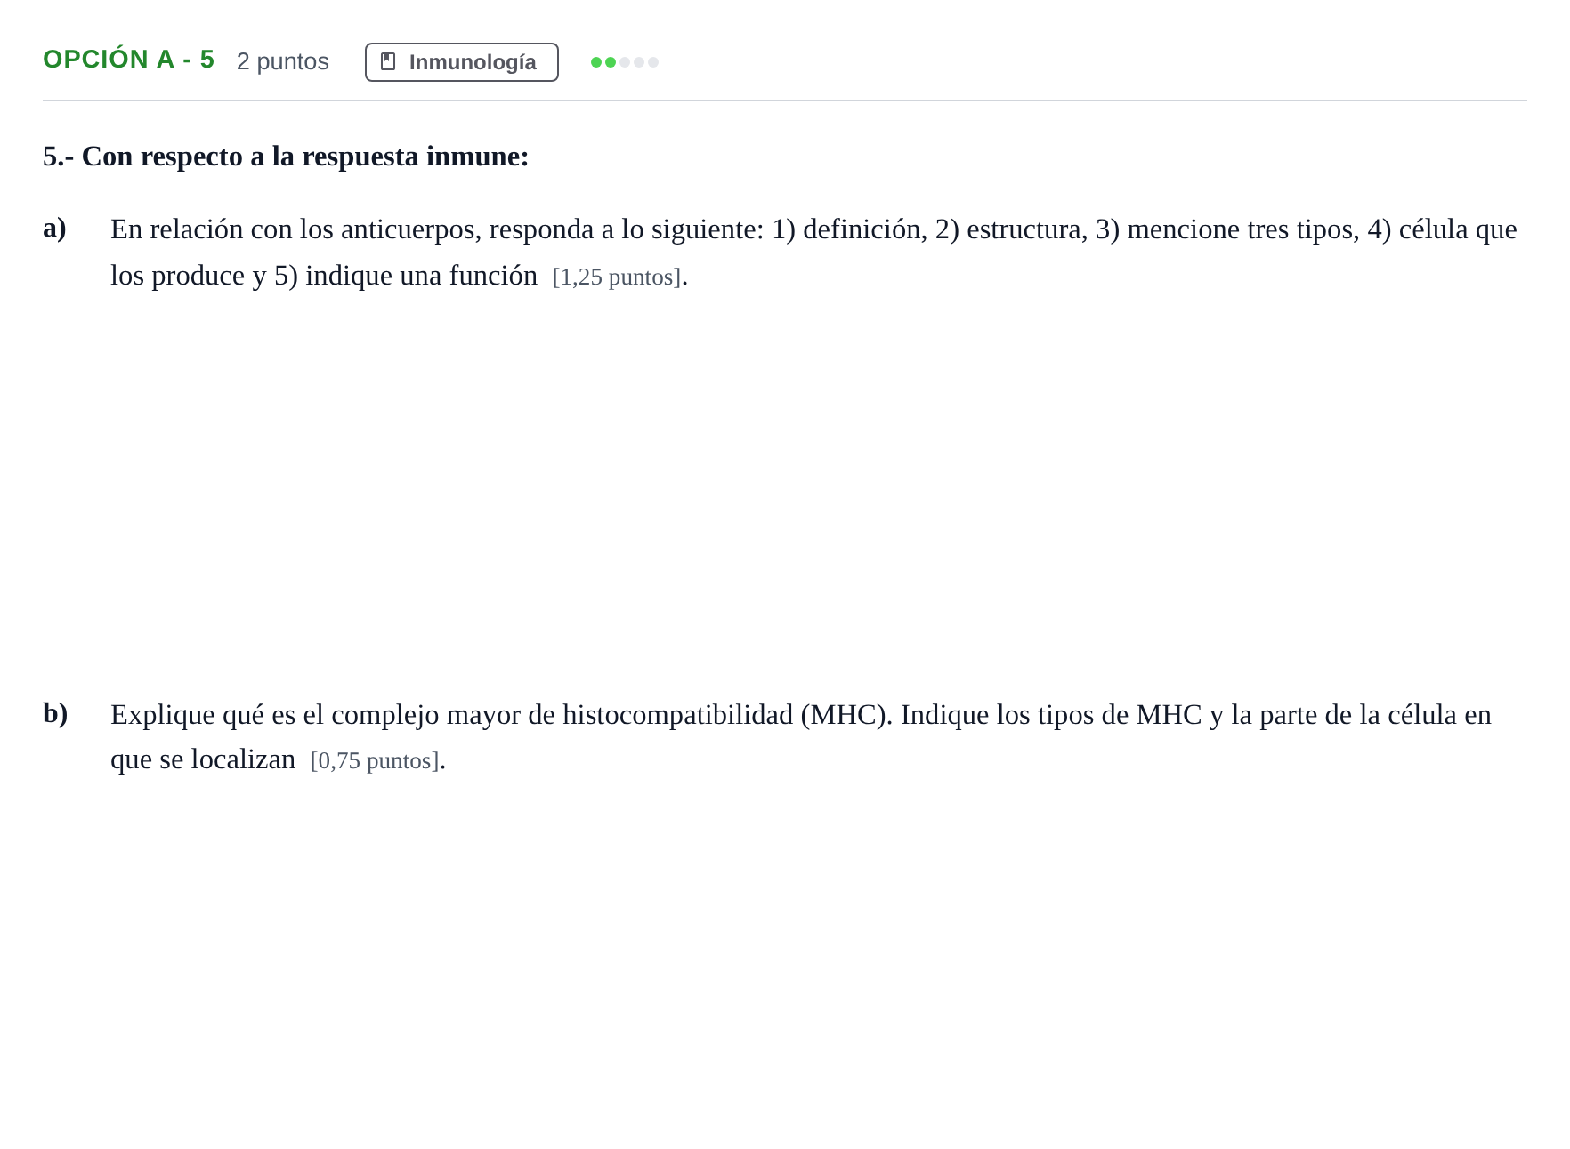Click the anticuerpos question paragraph
The height and width of the screenshot is (1149, 1570).
tap(813, 253)
